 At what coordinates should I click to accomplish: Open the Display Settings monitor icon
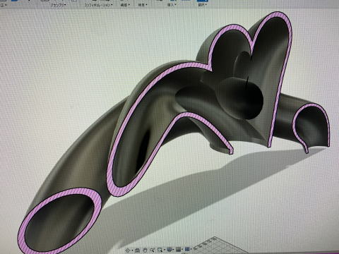[169, 250]
